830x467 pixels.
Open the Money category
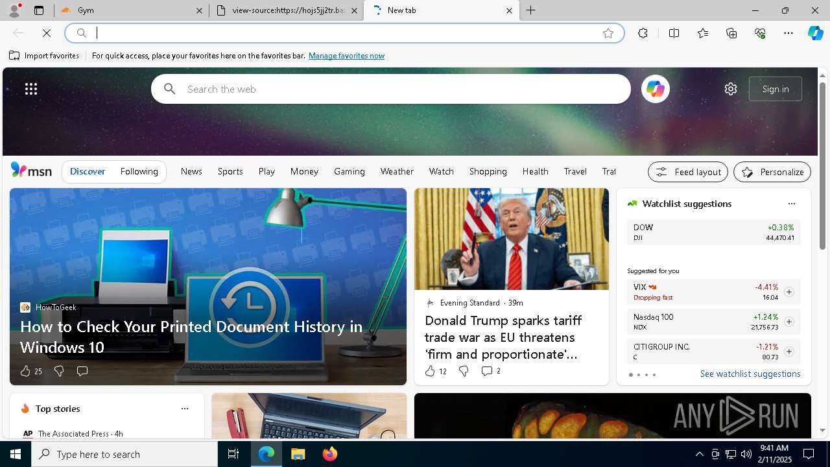(x=304, y=171)
